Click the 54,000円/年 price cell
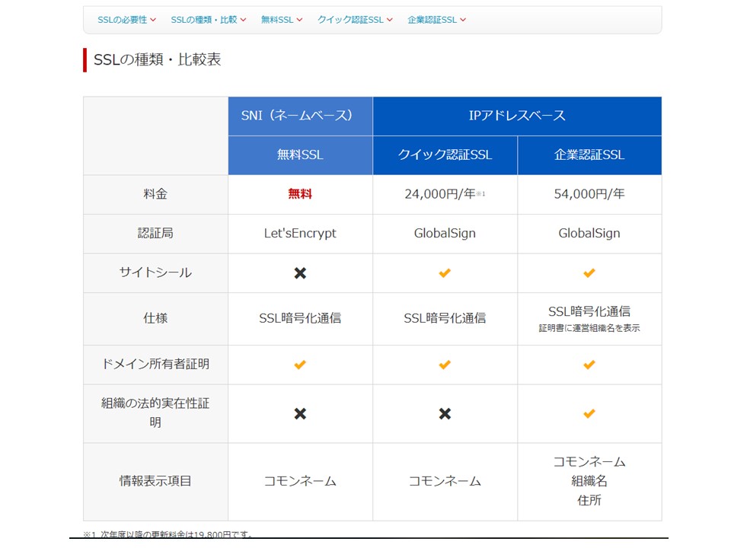The height and width of the screenshot is (548, 731). click(589, 194)
